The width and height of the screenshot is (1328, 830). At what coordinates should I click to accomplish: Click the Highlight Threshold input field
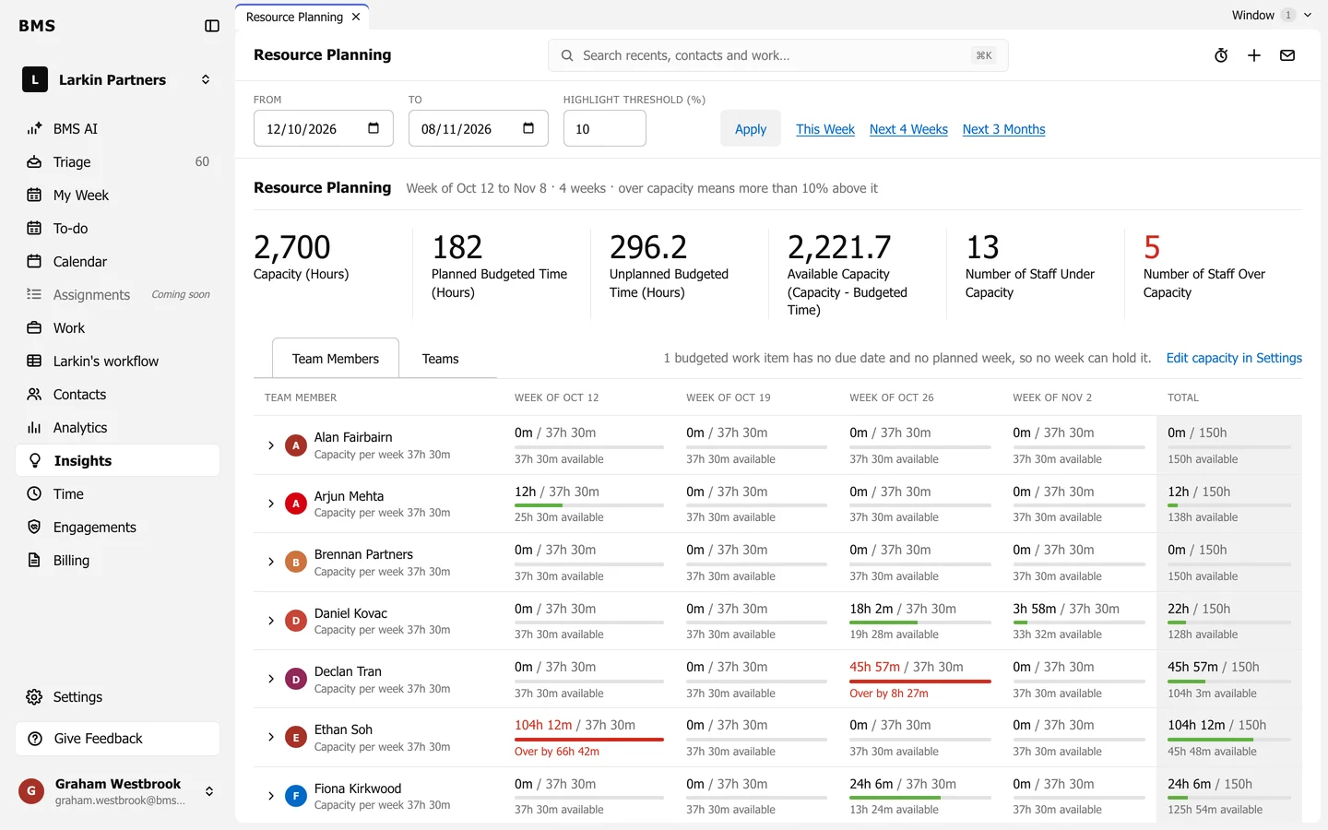(605, 129)
